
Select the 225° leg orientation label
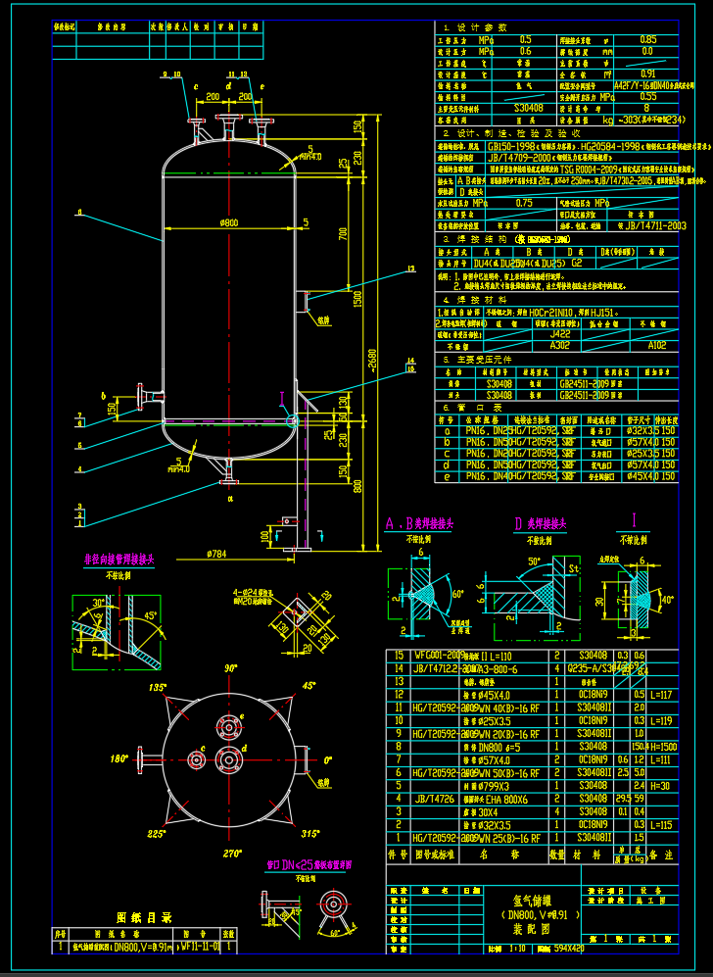coord(157,834)
